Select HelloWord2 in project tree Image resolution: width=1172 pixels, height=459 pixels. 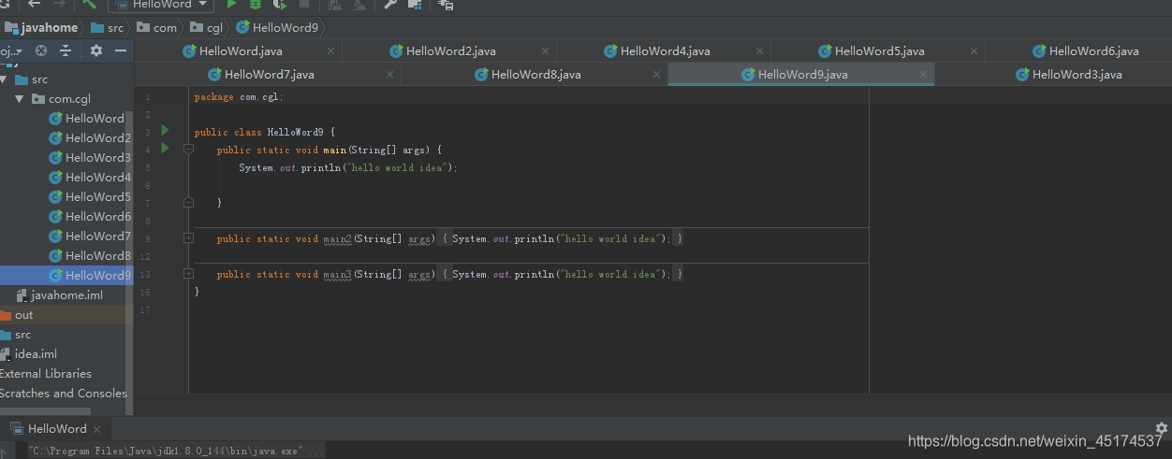click(x=90, y=138)
